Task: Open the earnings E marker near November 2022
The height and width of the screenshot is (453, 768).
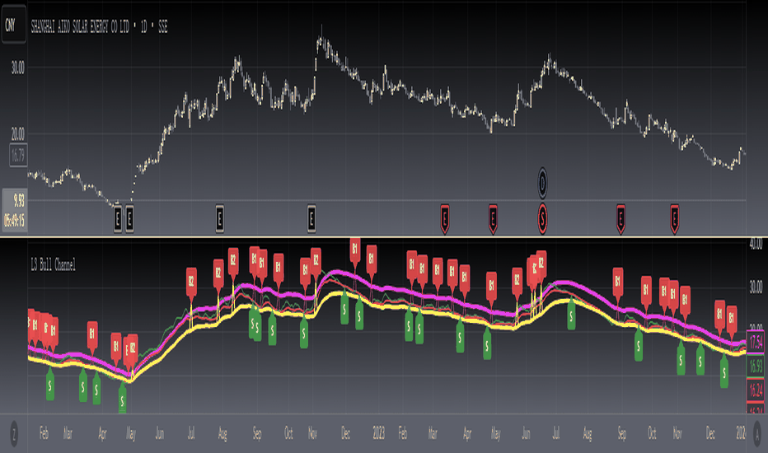Action: click(x=311, y=218)
